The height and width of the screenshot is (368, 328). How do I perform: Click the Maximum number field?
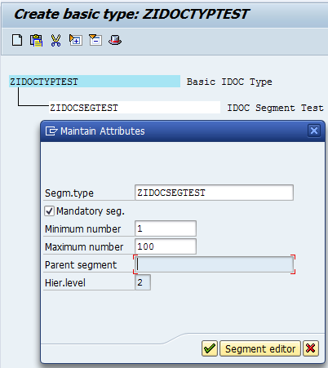[x=166, y=246]
